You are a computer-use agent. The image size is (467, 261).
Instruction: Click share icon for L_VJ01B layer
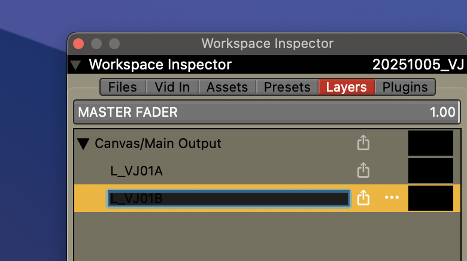pos(363,198)
